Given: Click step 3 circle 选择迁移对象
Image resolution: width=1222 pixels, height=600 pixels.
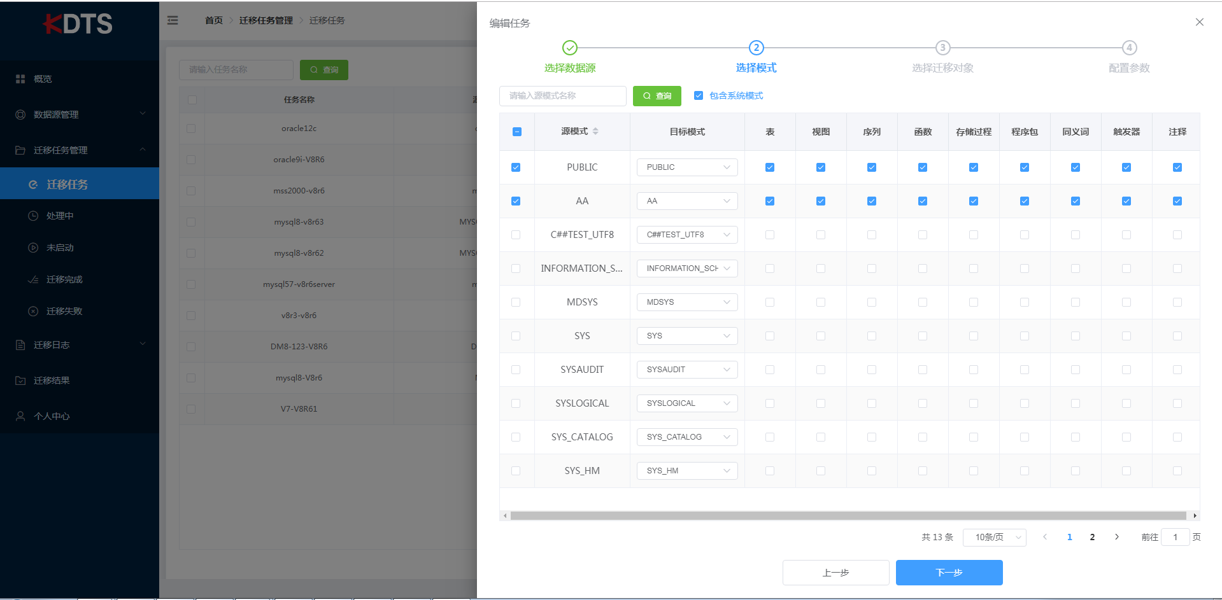Looking at the screenshot, I should point(943,48).
